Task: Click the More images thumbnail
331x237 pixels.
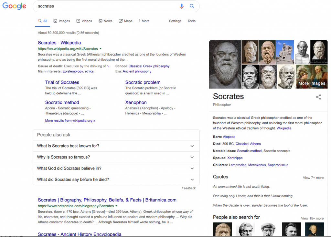Action: click(x=312, y=77)
